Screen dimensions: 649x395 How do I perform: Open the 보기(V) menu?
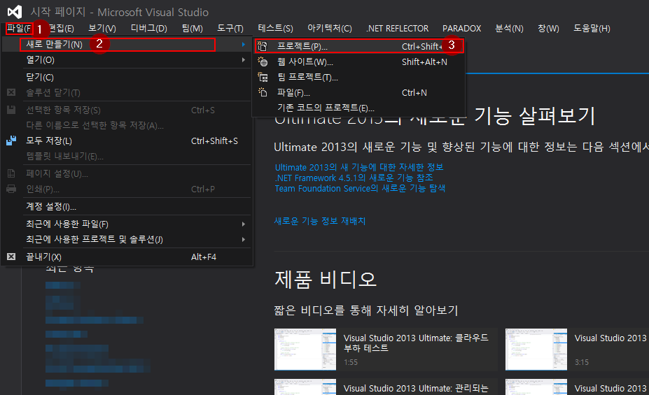102,29
